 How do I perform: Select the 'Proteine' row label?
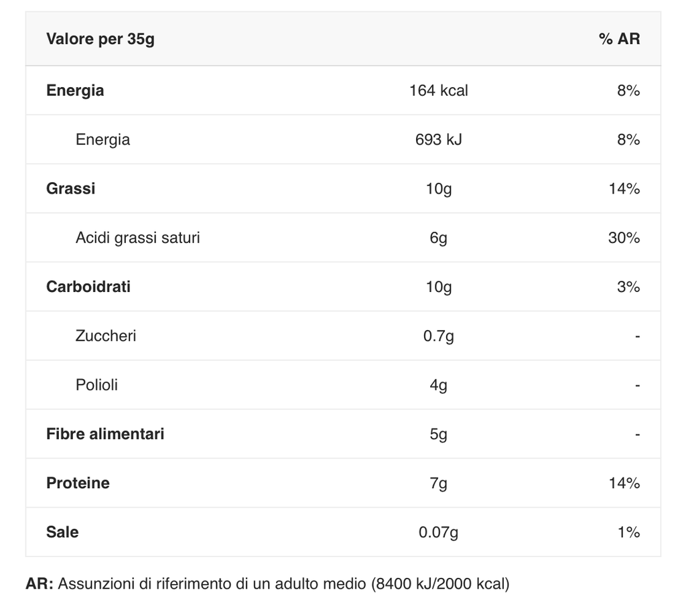pyautogui.click(x=78, y=483)
